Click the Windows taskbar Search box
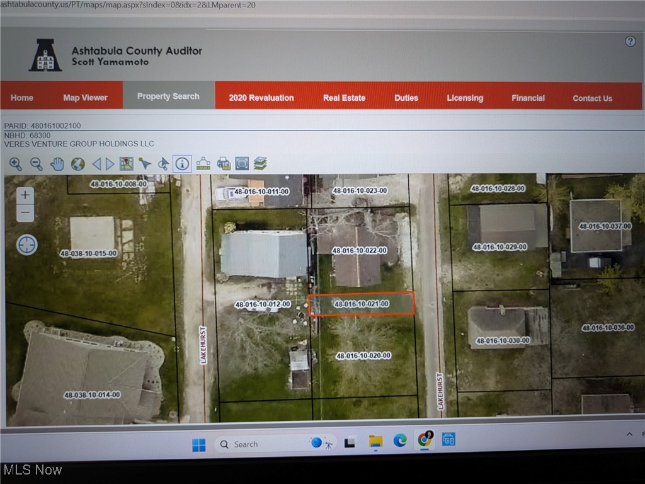The image size is (645, 484). click(258, 444)
